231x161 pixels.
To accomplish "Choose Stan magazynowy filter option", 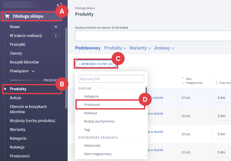I will click(x=98, y=154).
